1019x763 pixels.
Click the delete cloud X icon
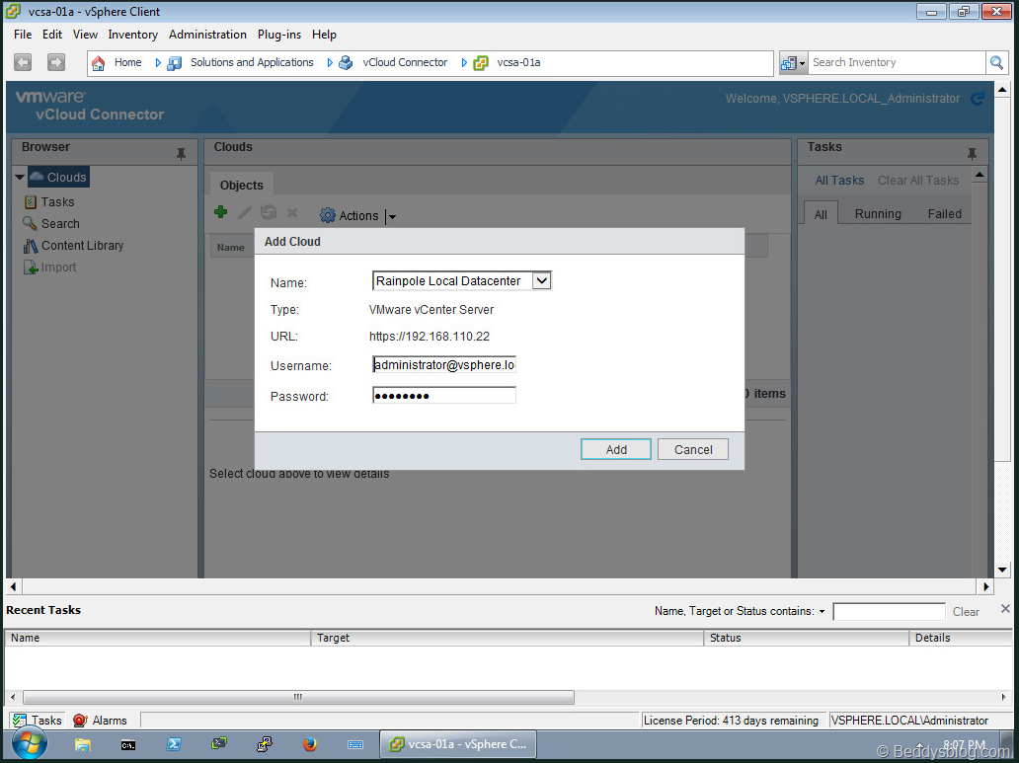click(292, 212)
